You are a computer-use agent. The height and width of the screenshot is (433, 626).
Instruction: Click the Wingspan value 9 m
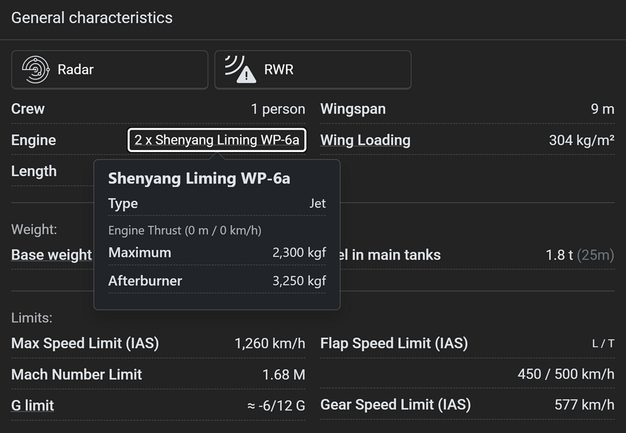point(602,109)
